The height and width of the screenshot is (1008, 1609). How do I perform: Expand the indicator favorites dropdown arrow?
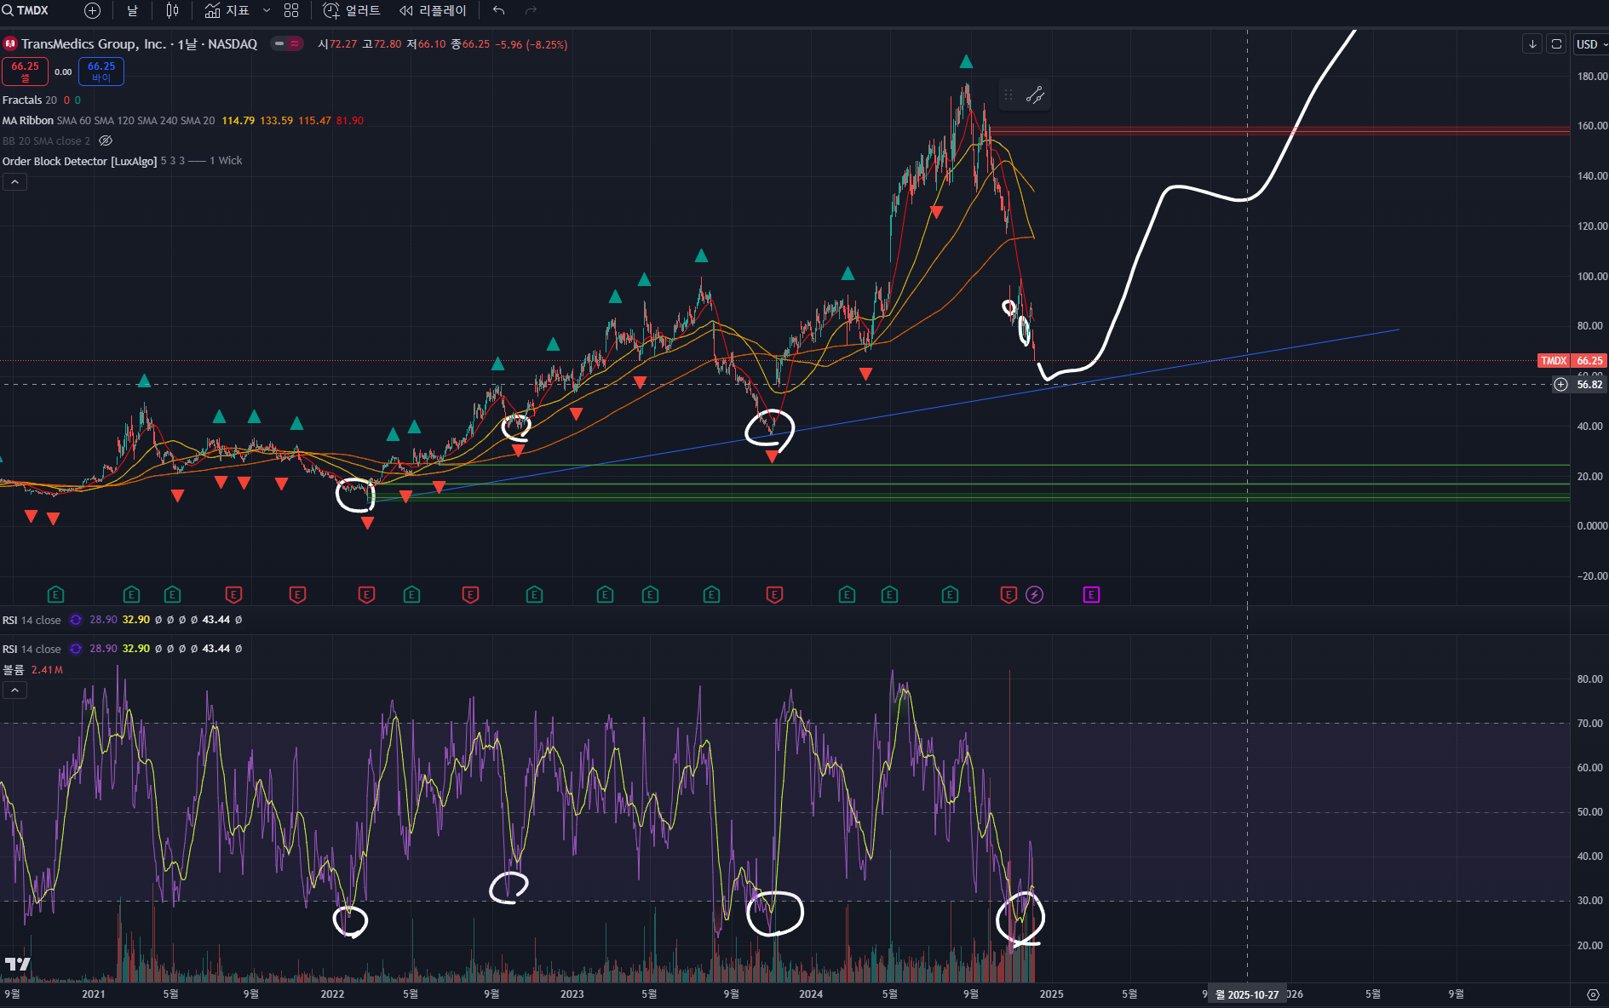coord(267,10)
